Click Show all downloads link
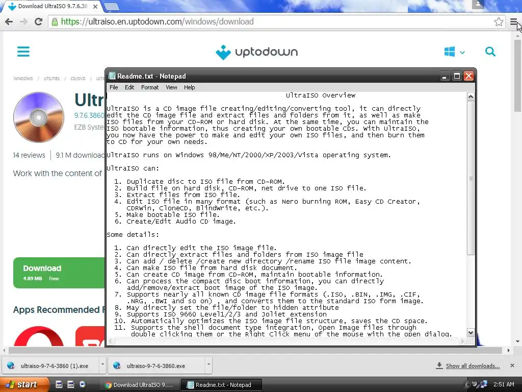 [x=473, y=366]
